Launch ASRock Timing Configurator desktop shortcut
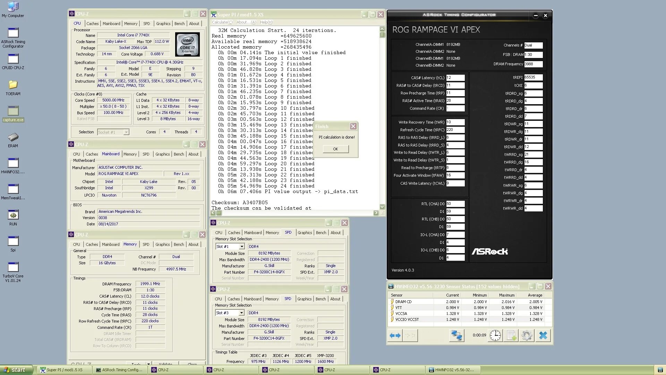Screen dimensions: 666x375 (x=13, y=38)
